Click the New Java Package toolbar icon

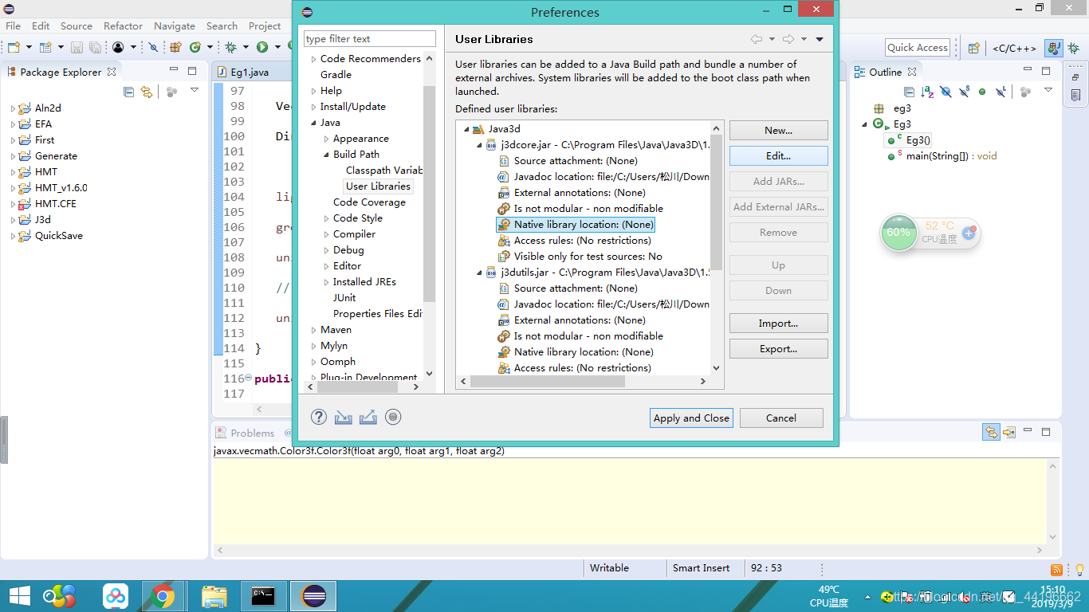pyautogui.click(x=176, y=48)
